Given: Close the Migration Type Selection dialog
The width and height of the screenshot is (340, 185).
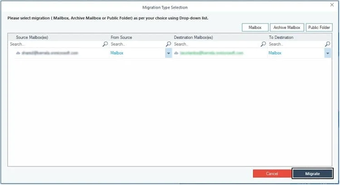Looking at the screenshot, I should 332,5.
